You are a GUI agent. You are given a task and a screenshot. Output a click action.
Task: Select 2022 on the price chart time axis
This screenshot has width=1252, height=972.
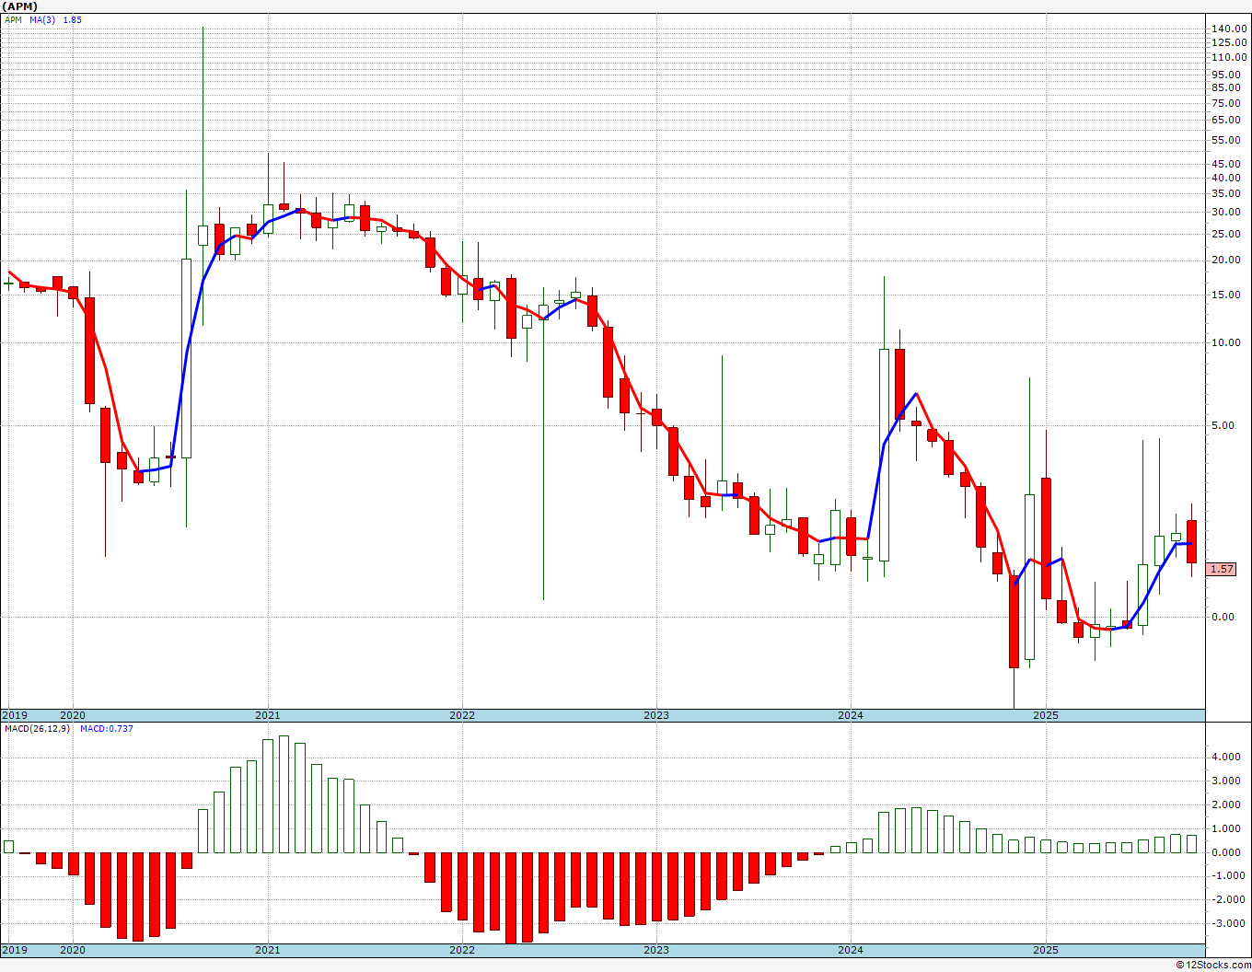[x=462, y=715]
